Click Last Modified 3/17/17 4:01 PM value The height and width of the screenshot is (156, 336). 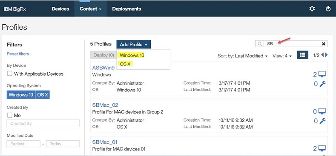pos(234,90)
